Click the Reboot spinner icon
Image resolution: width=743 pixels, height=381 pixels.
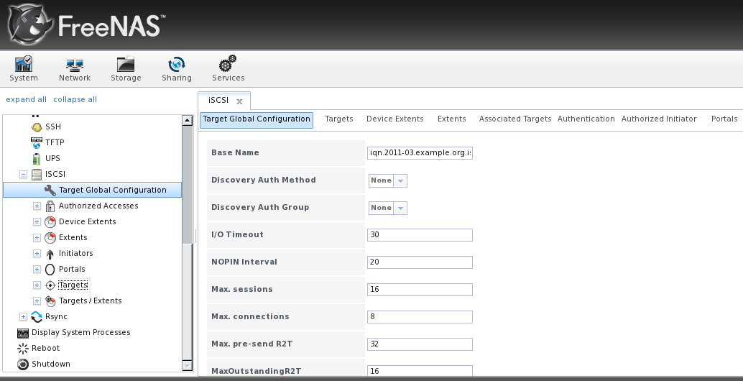[23, 349]
